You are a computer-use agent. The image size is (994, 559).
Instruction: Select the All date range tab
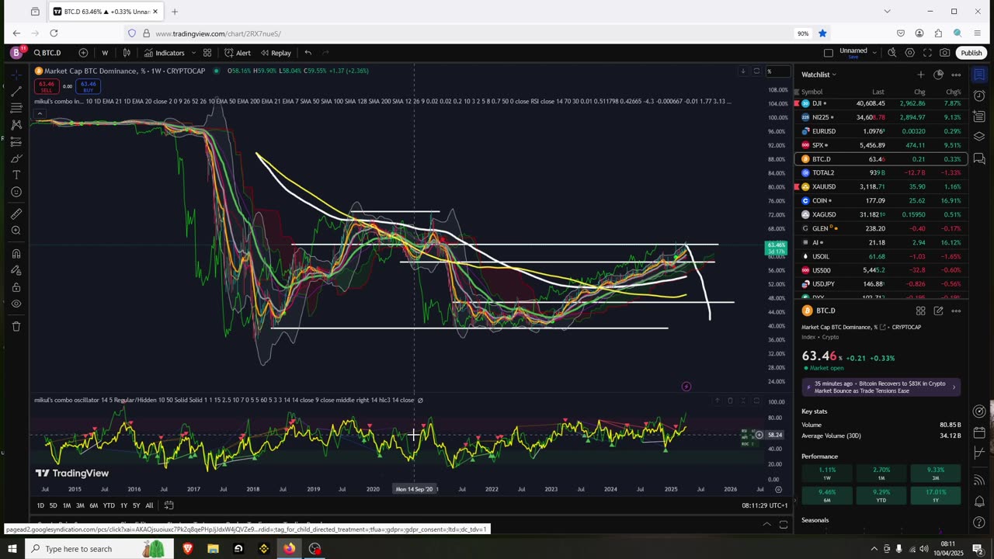(x=149, y=505)
